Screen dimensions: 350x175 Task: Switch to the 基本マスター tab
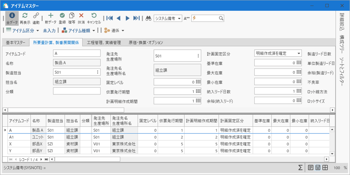[x=16, y=43]
